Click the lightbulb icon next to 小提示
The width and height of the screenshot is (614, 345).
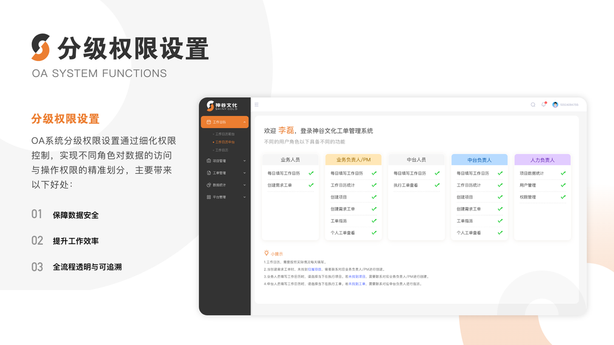[x=266, y=253]
